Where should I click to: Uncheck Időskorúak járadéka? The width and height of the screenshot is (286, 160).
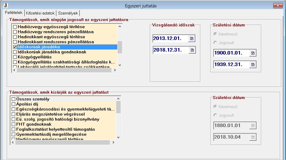point(15,47)
